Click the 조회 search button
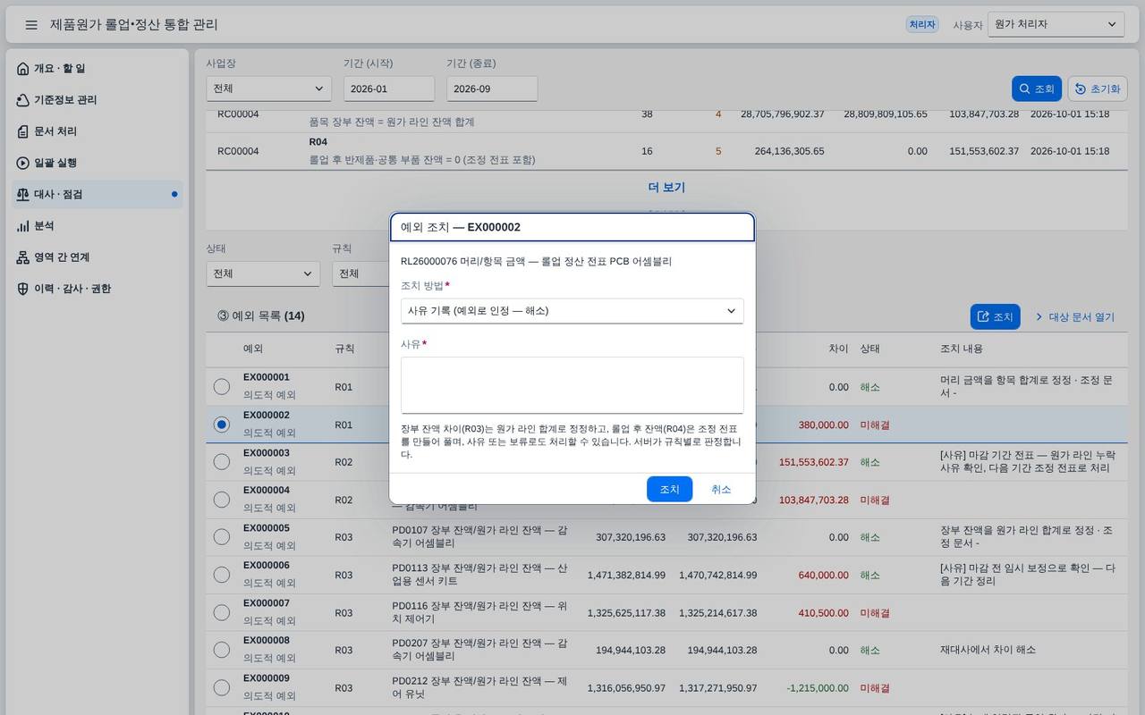Viewport: 1145px width, 715px height. click(x=1037, y=88)
